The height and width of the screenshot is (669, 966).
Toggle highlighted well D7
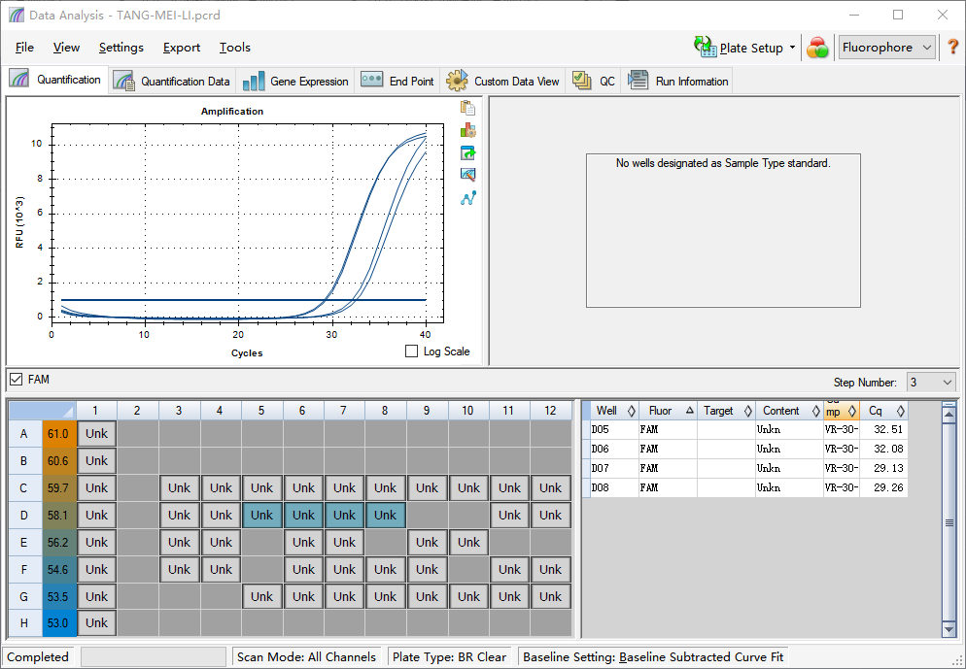[x=344, y=516]
